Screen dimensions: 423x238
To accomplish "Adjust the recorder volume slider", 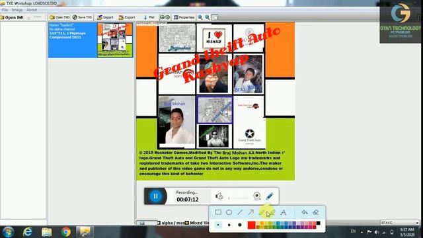I will (x=239, y=198).
